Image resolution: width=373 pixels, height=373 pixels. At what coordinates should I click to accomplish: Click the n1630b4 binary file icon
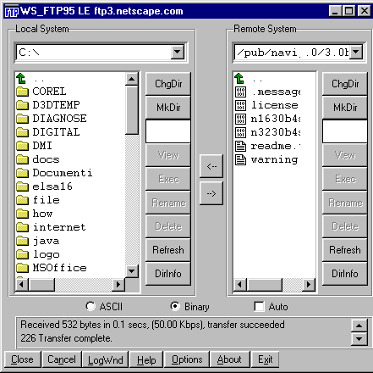(x=240, y=119)
